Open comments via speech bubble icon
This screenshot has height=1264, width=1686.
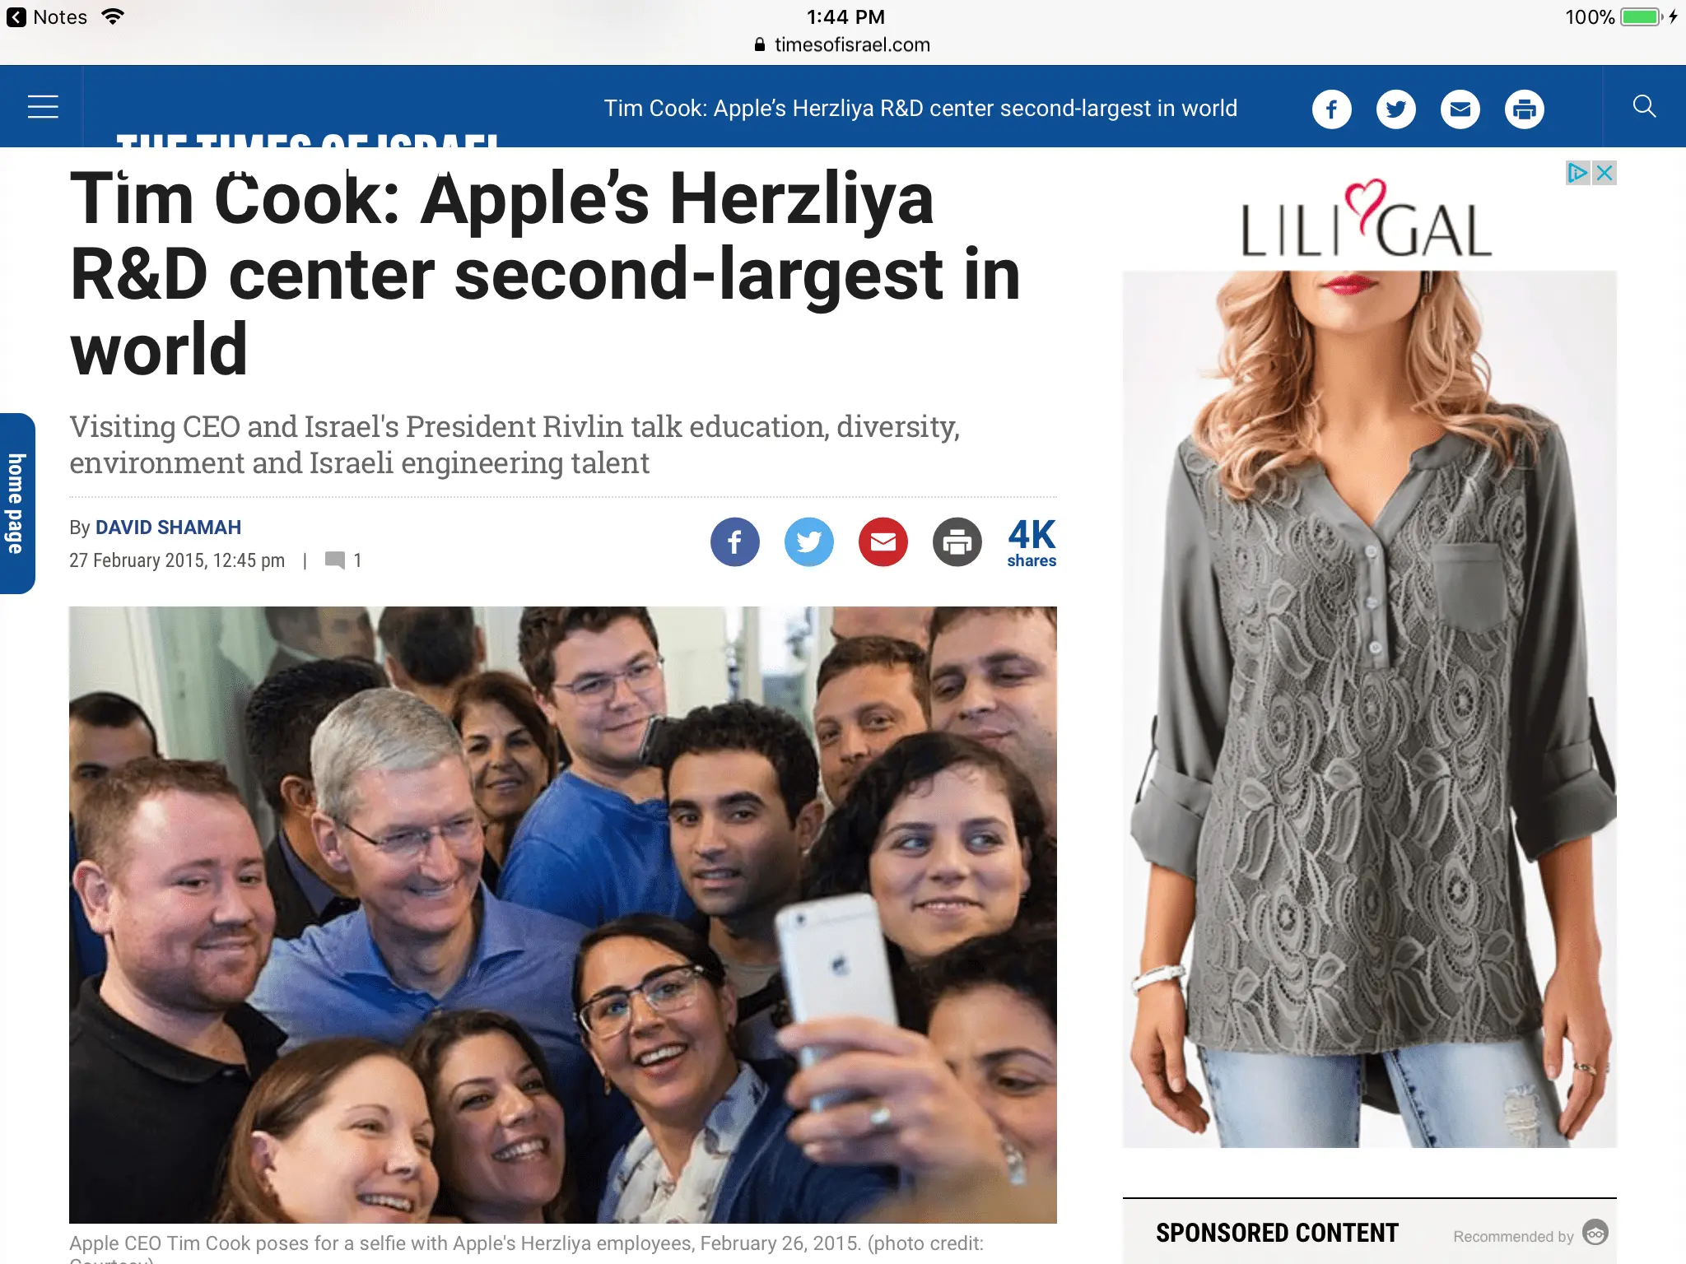[334, 560]
